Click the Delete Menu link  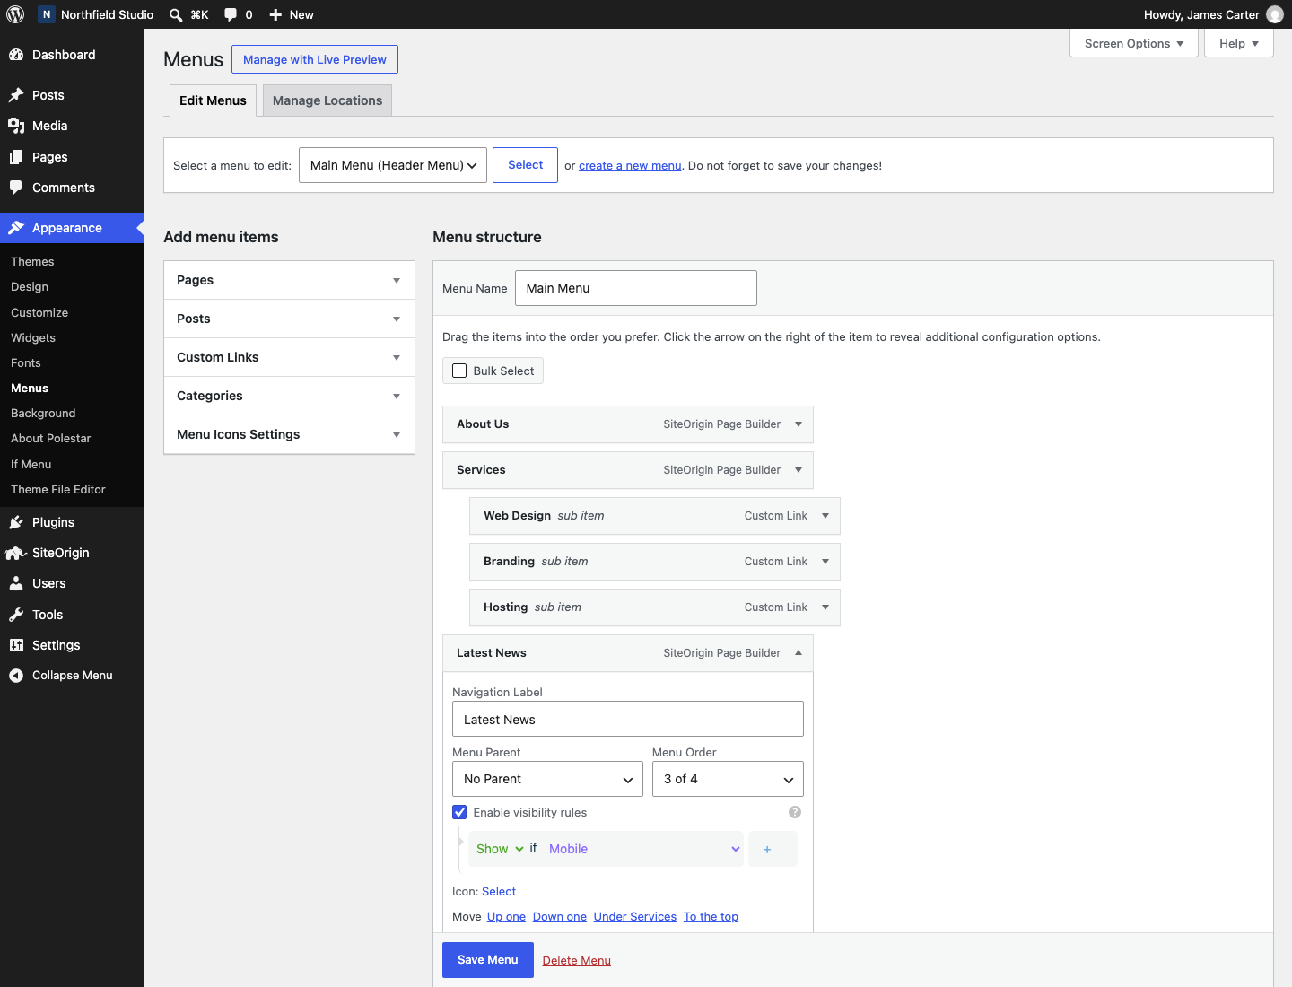point(577,960)
